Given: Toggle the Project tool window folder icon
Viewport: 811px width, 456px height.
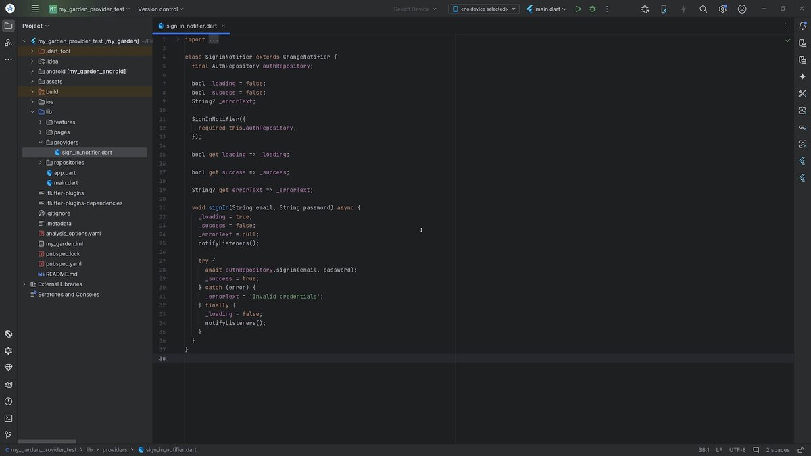Looking at the screenshot, I should [8, 26].
